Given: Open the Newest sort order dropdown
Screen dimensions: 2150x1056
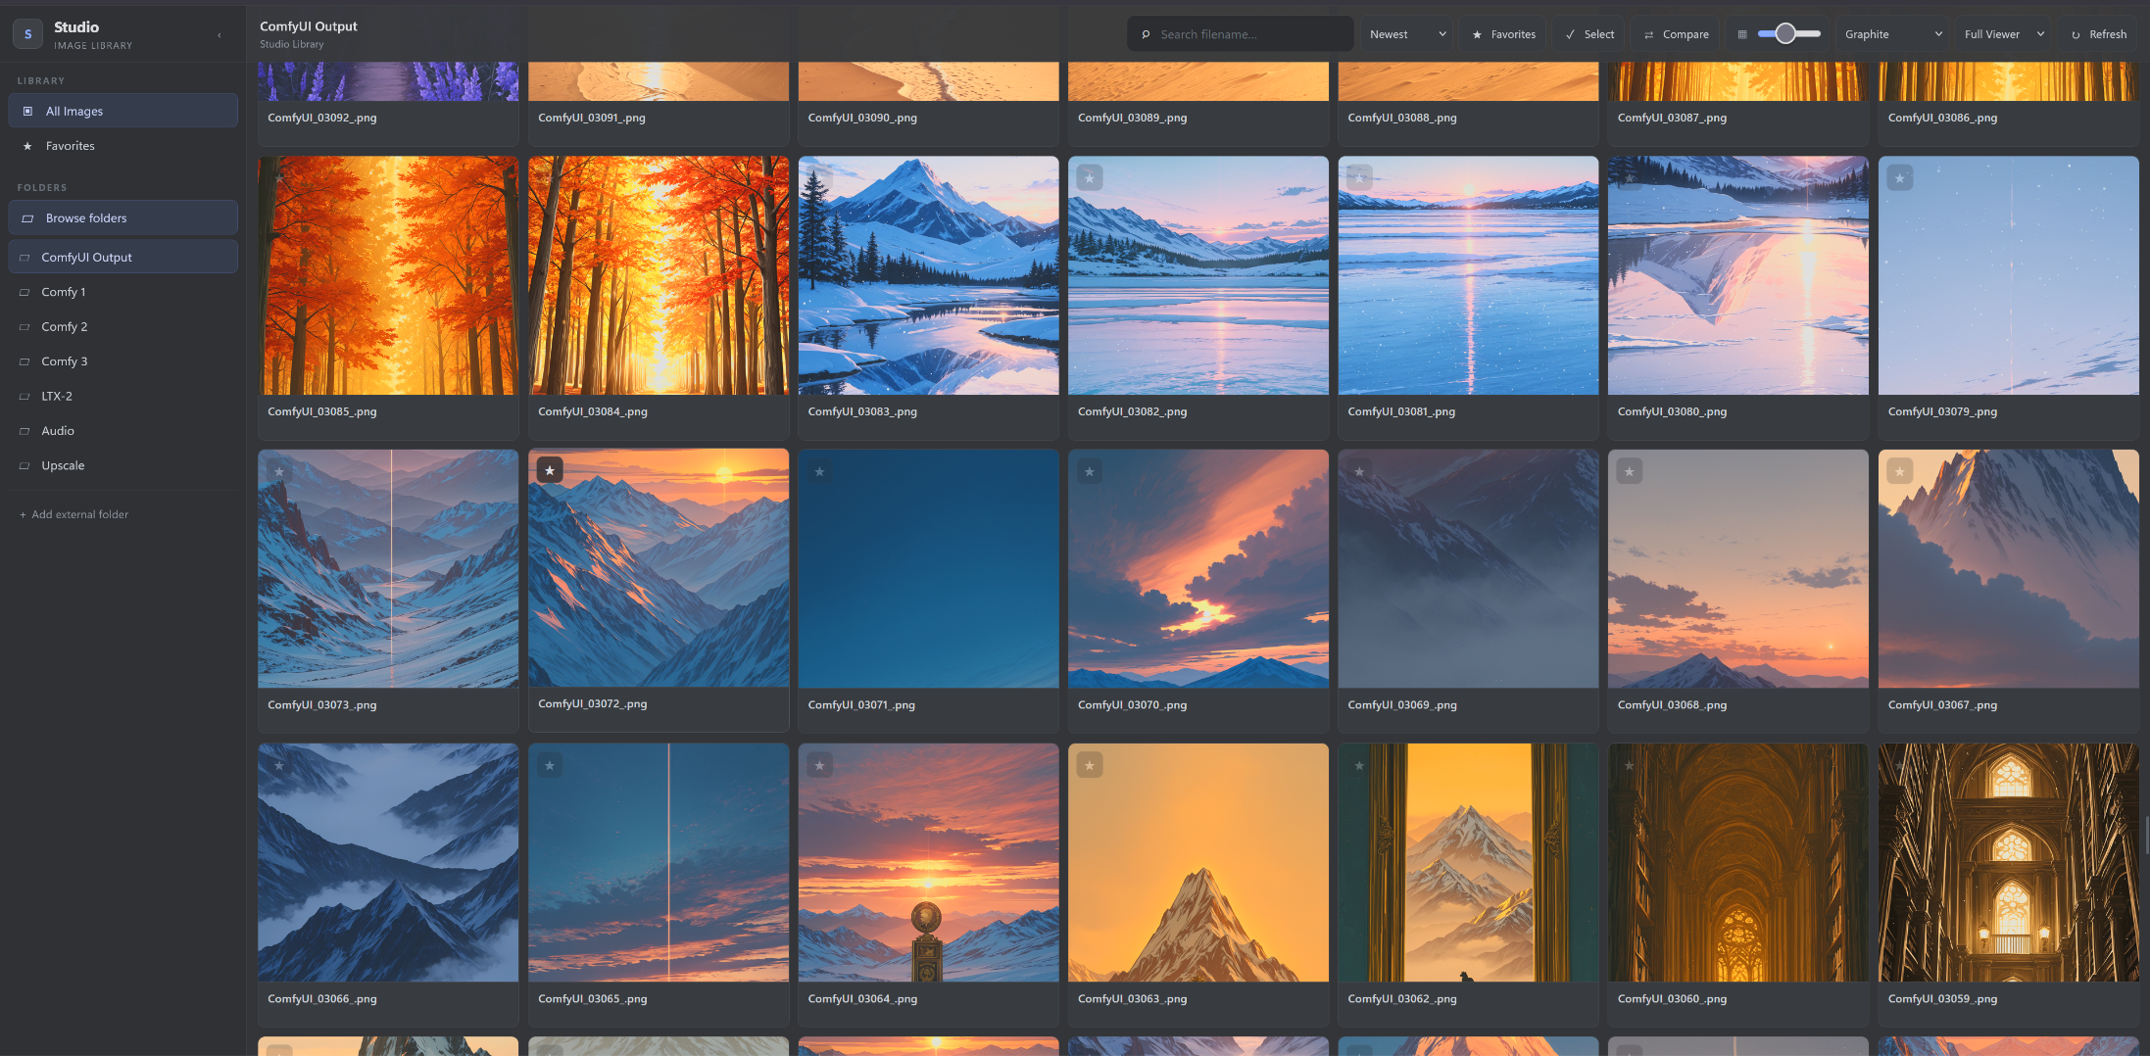Looking at the screenshot, I should pos(1407,34).
